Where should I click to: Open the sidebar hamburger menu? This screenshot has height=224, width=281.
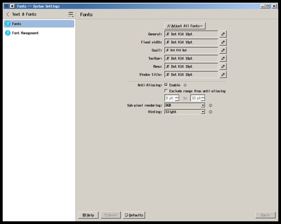click(71, 14)
